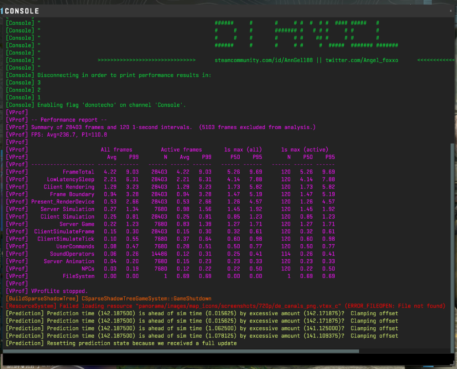
Task: Click the Server Game row label
Action: 77,224
